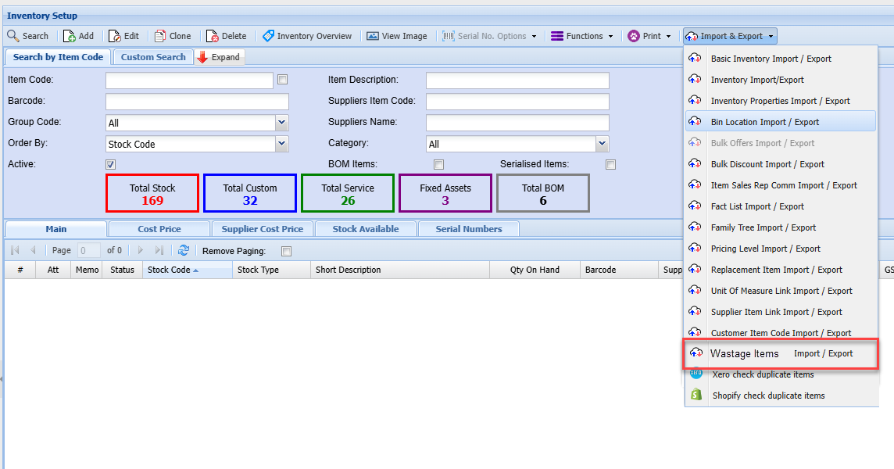
Task: Click the Clone item toolbar icon
Action: (x=160, y=36)
